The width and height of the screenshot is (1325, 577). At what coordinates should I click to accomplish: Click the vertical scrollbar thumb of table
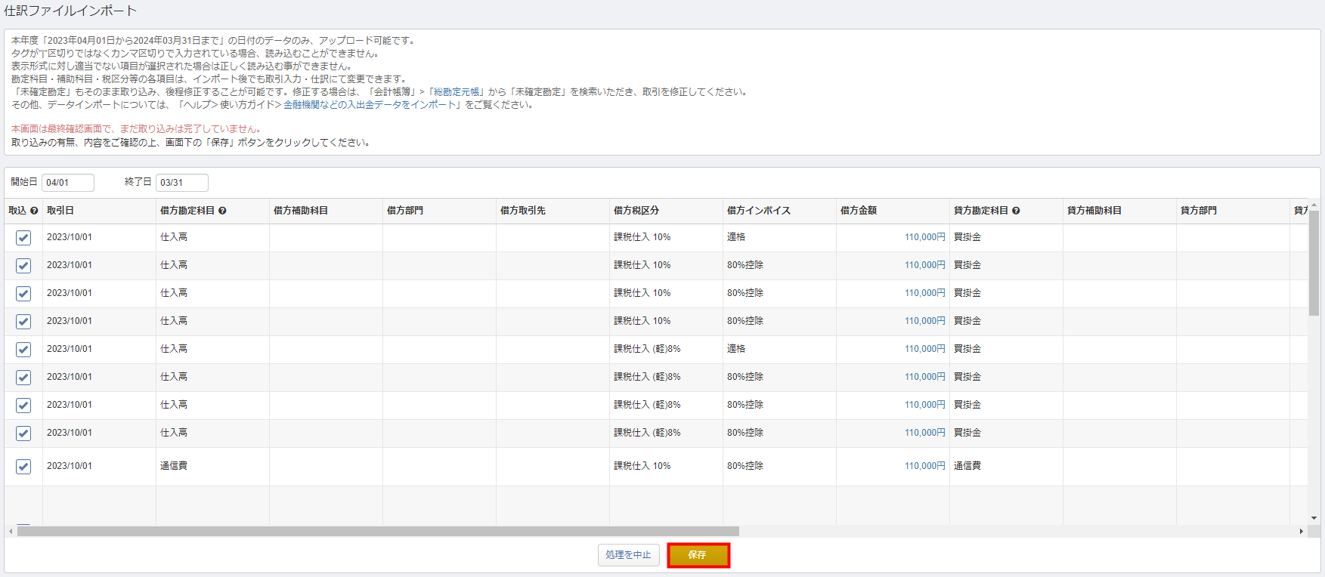tap(1314, 263)
